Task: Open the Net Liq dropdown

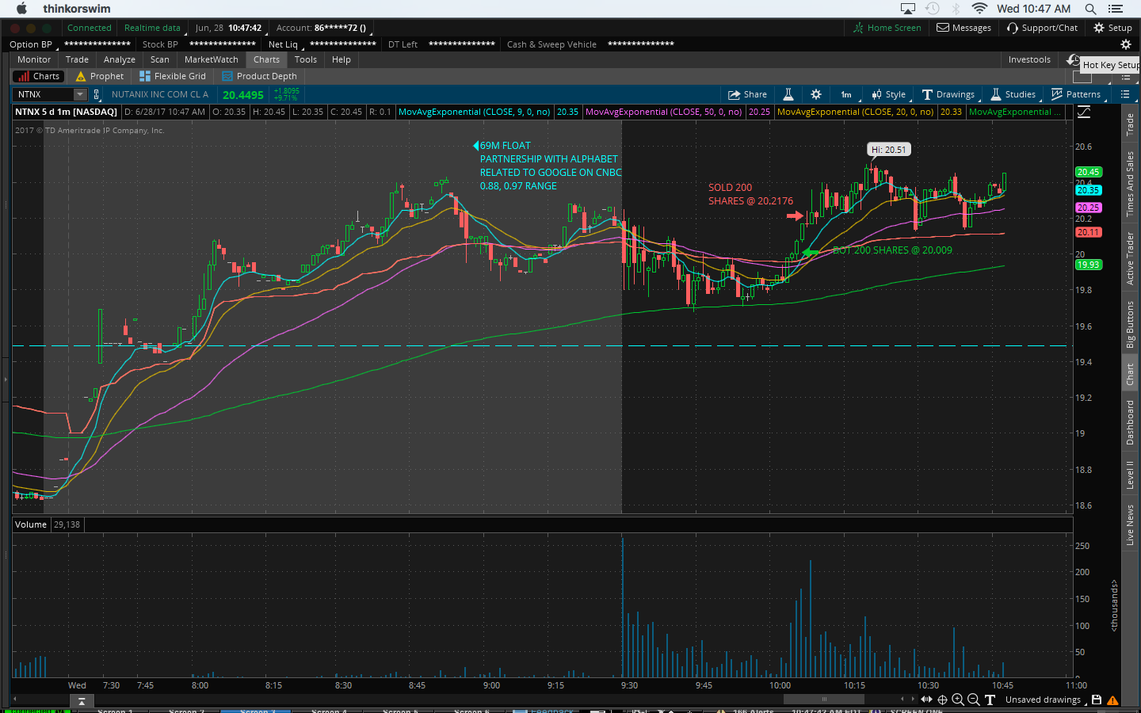Action: [x=285, y=44]
